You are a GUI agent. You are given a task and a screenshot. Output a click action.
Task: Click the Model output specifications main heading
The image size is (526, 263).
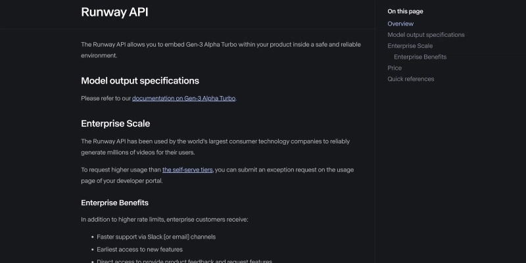[140, 81]
